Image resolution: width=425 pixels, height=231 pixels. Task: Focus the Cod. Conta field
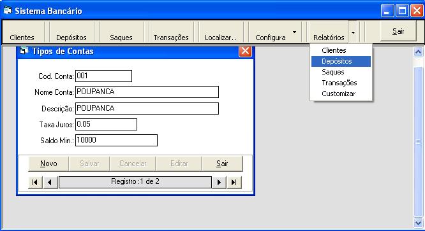pyautogui.click(x=103, y=76)
